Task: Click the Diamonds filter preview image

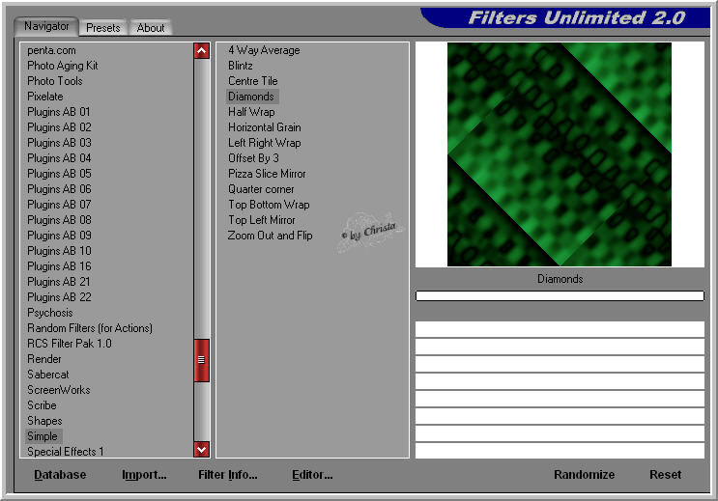Action: 560,154
